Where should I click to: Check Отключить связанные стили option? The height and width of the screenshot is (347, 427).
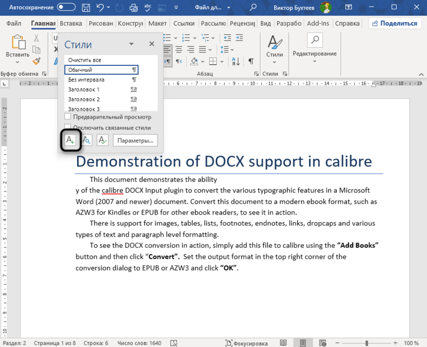click(x=67, y=126)
